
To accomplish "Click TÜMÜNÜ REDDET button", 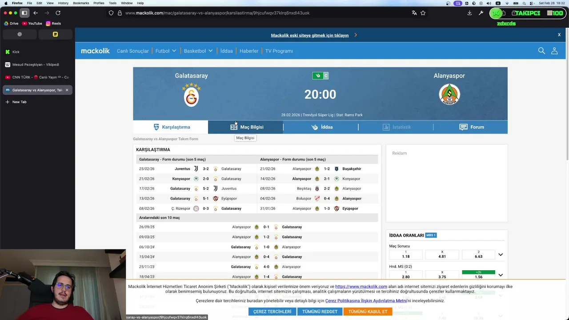I will (x=320, y=312).
